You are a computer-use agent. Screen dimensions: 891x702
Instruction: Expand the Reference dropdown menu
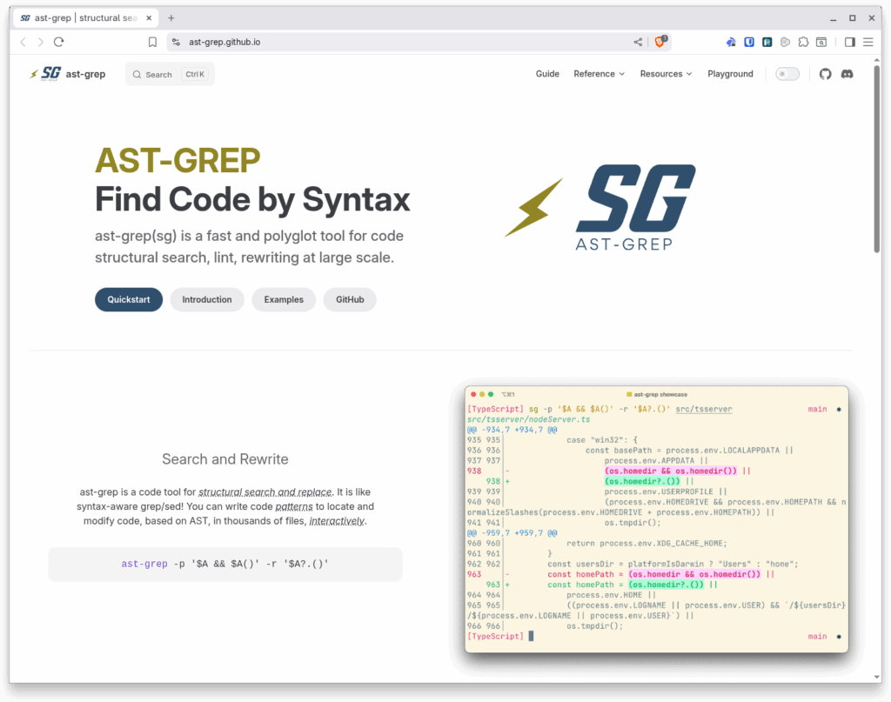(x=599, y=74)
